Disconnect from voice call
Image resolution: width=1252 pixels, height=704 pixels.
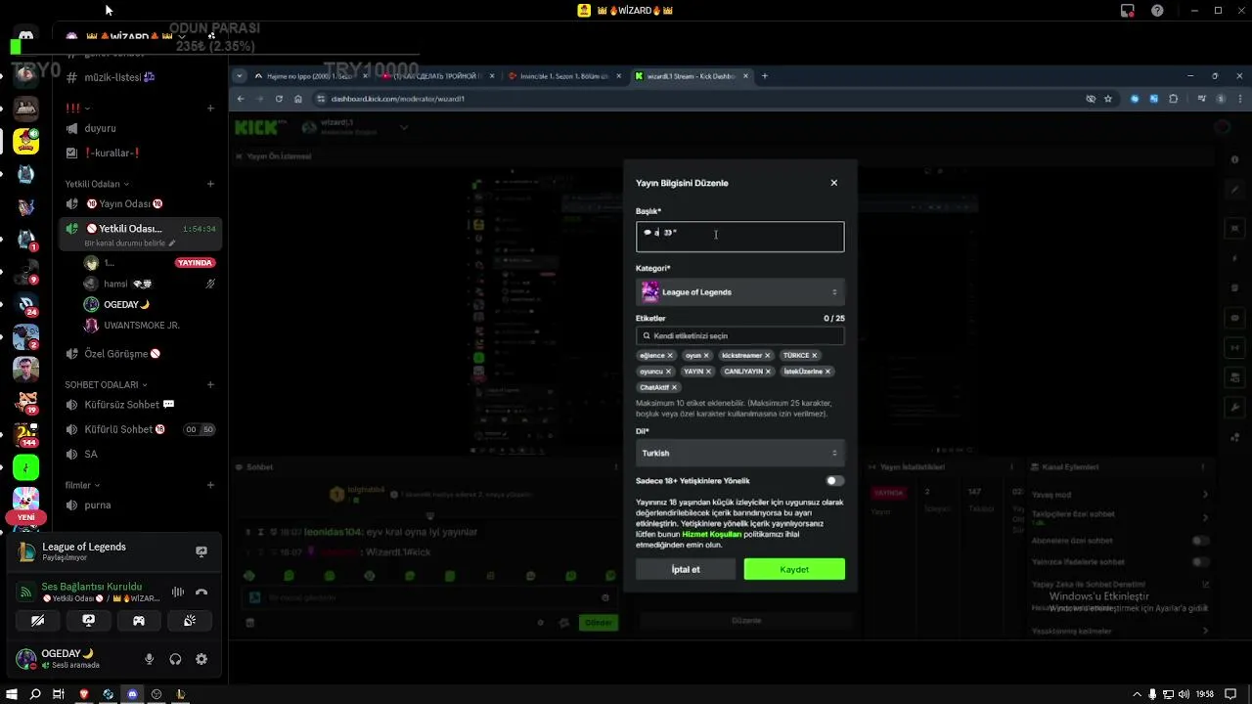pyautogui.click(x=201, y=592)
